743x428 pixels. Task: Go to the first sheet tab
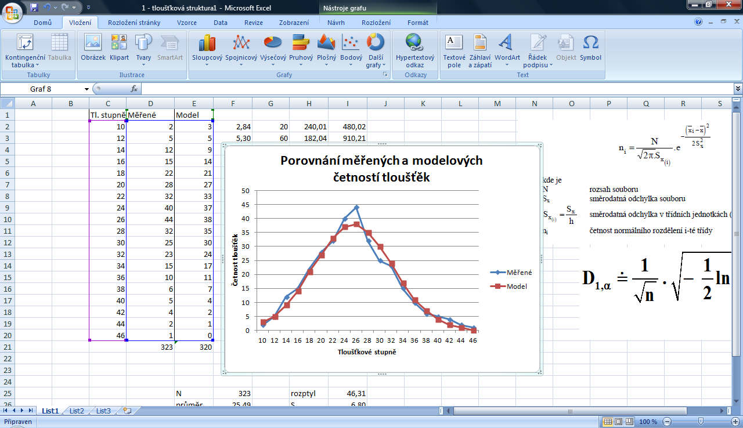tap(6, 411)
